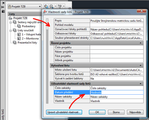Viewport: 149px width, 120px height.
Task: Click the Listy panel header
Action: point(25,14)
